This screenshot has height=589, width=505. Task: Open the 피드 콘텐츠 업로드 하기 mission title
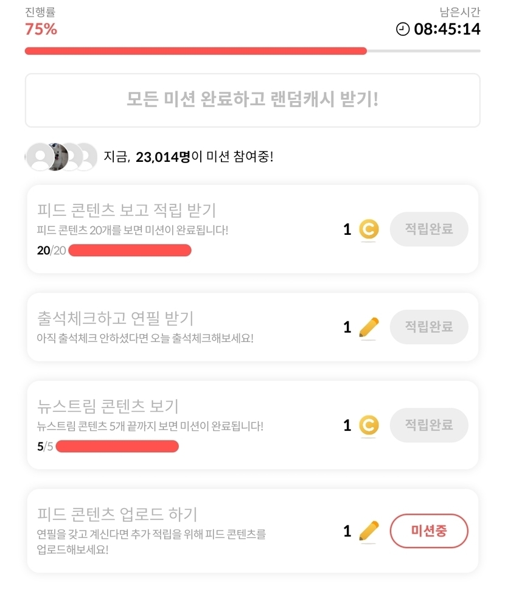117,514
